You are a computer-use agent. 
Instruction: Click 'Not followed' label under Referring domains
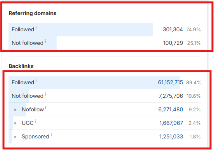pos(28,43)
